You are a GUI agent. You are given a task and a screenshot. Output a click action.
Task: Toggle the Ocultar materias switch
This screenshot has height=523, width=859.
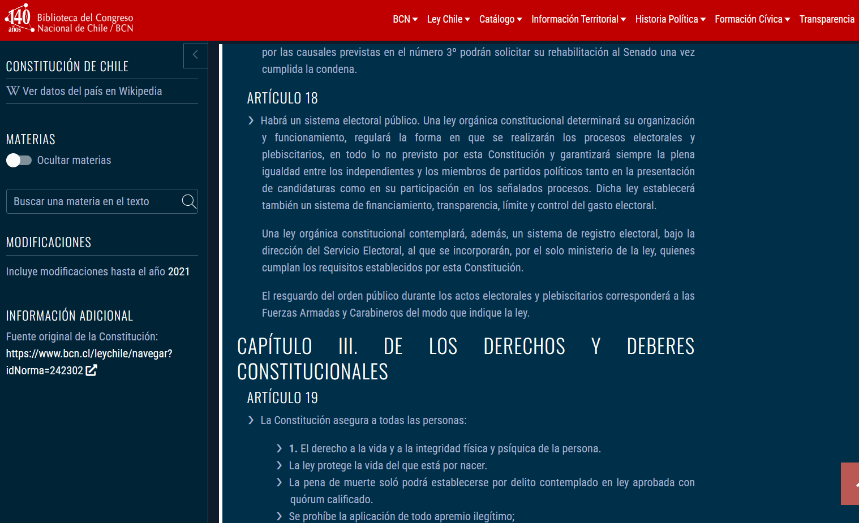[19, 161]
